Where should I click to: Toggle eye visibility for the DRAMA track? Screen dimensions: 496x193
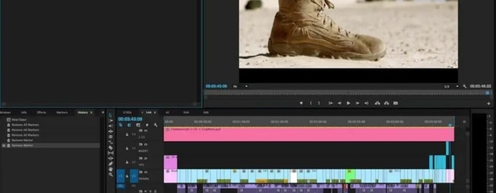click(146, 172)
